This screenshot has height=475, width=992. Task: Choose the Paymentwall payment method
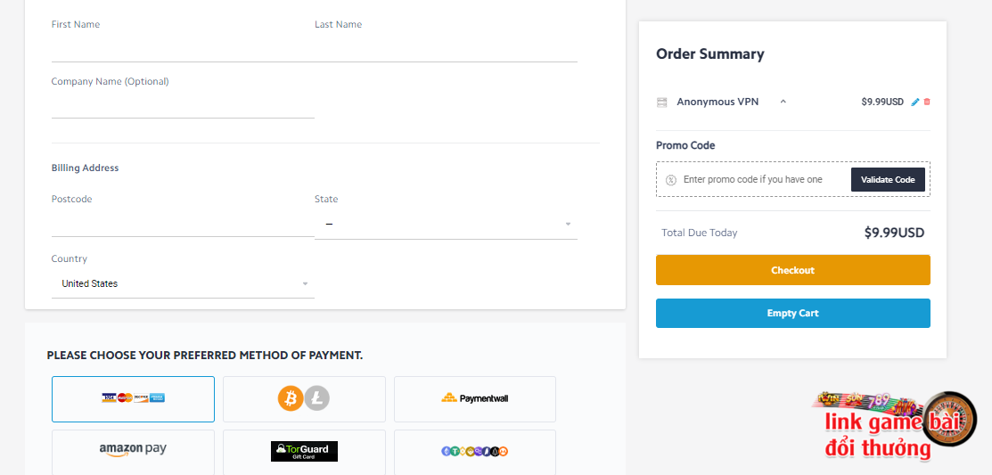click(475, 399)
